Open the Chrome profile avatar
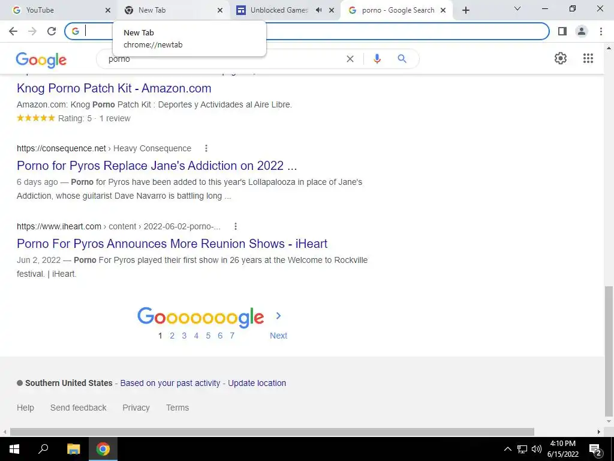Image resolution: width=614 pixels, height=461 pixels. 582,31
